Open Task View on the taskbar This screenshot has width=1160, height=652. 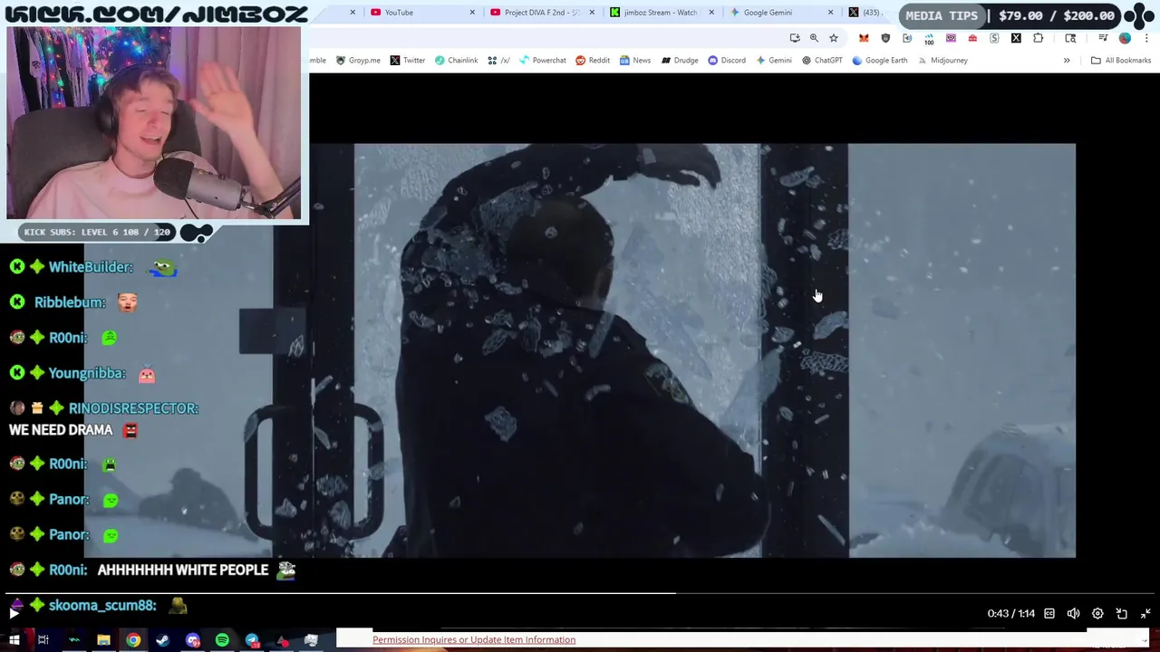[x=43, y=640]
